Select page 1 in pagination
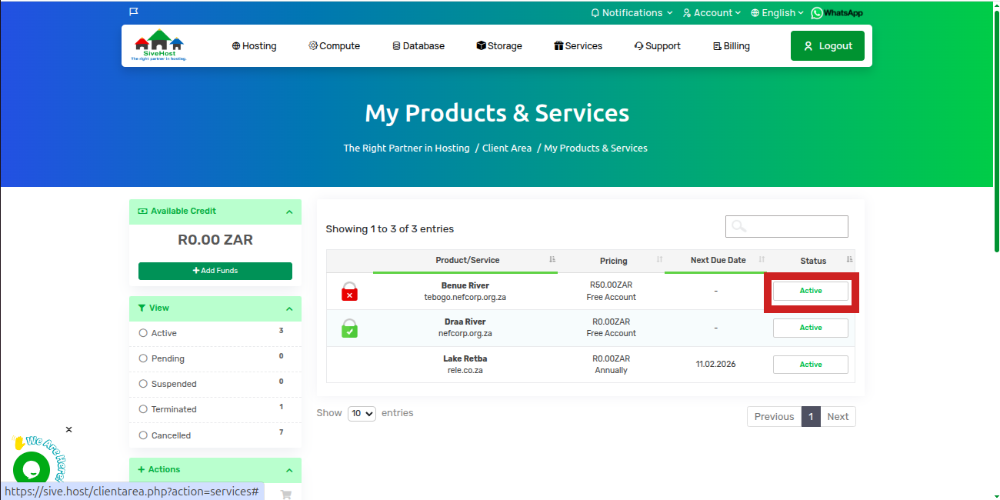 pos(811,417)
